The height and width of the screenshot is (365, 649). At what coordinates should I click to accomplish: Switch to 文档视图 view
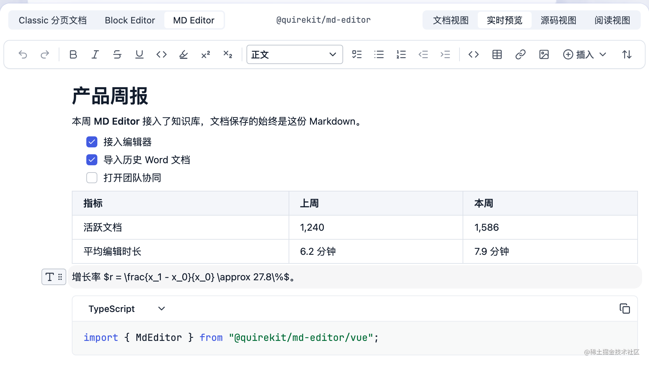point(451,20)
